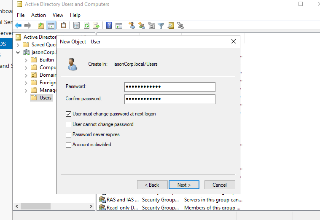
Task: Toggle the Show/Hide Console Tree icon
Action: [51, 26]
